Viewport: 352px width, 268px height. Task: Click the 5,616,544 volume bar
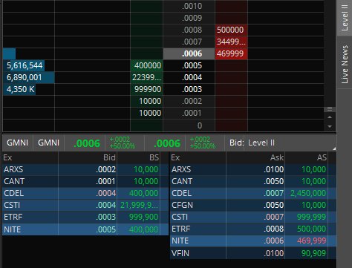(24, 65)
